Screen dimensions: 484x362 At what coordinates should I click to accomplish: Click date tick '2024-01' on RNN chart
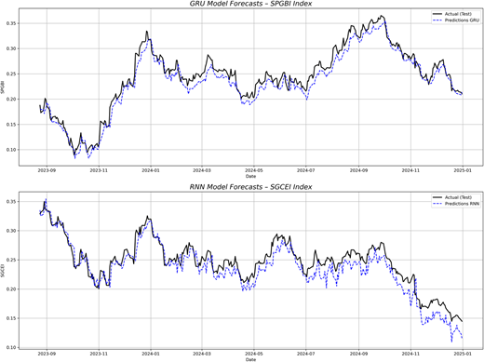(151, 354)
